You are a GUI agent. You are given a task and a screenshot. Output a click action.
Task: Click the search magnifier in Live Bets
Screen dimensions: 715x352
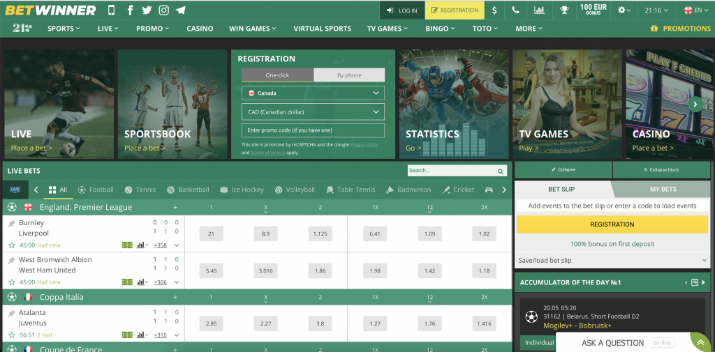tap(500, 171)
